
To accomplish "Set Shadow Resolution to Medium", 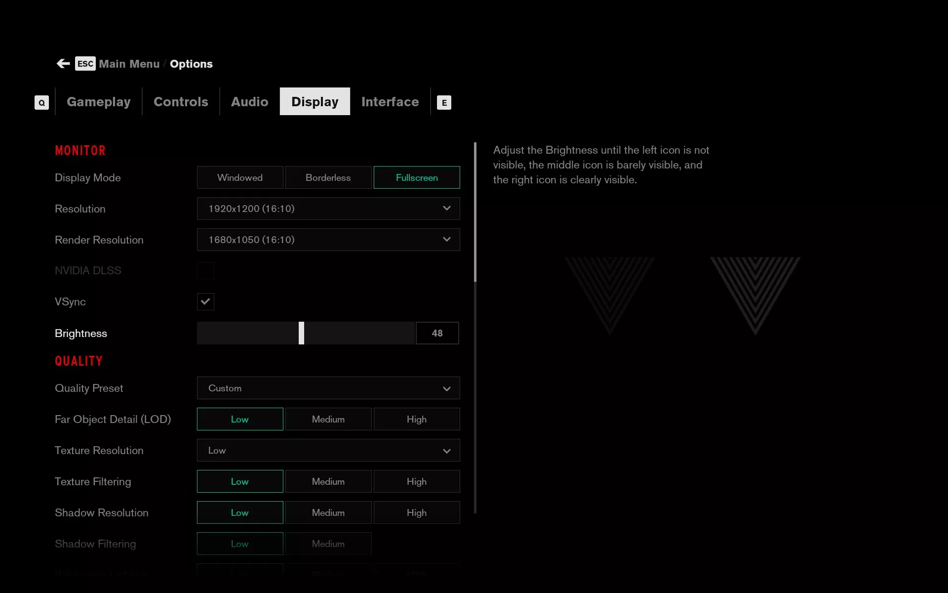I will point(328,512).
